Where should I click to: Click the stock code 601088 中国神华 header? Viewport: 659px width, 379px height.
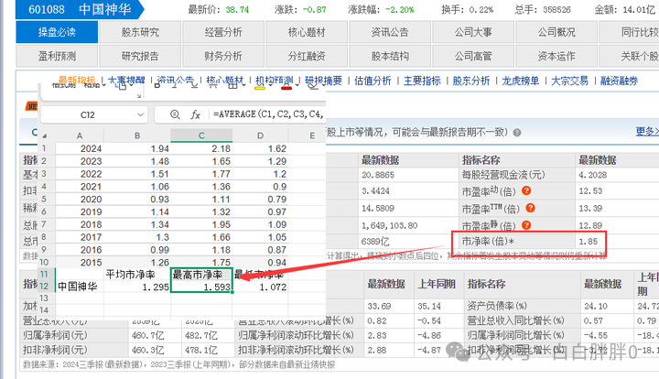click(80, 9)
